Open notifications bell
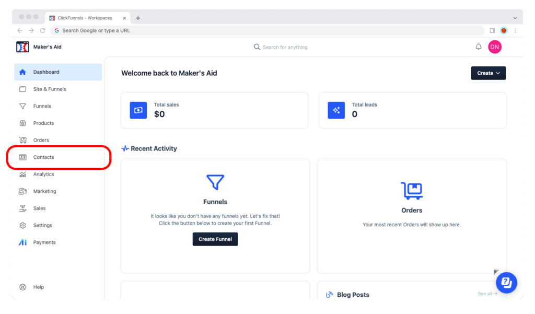 tap(479, 46)
